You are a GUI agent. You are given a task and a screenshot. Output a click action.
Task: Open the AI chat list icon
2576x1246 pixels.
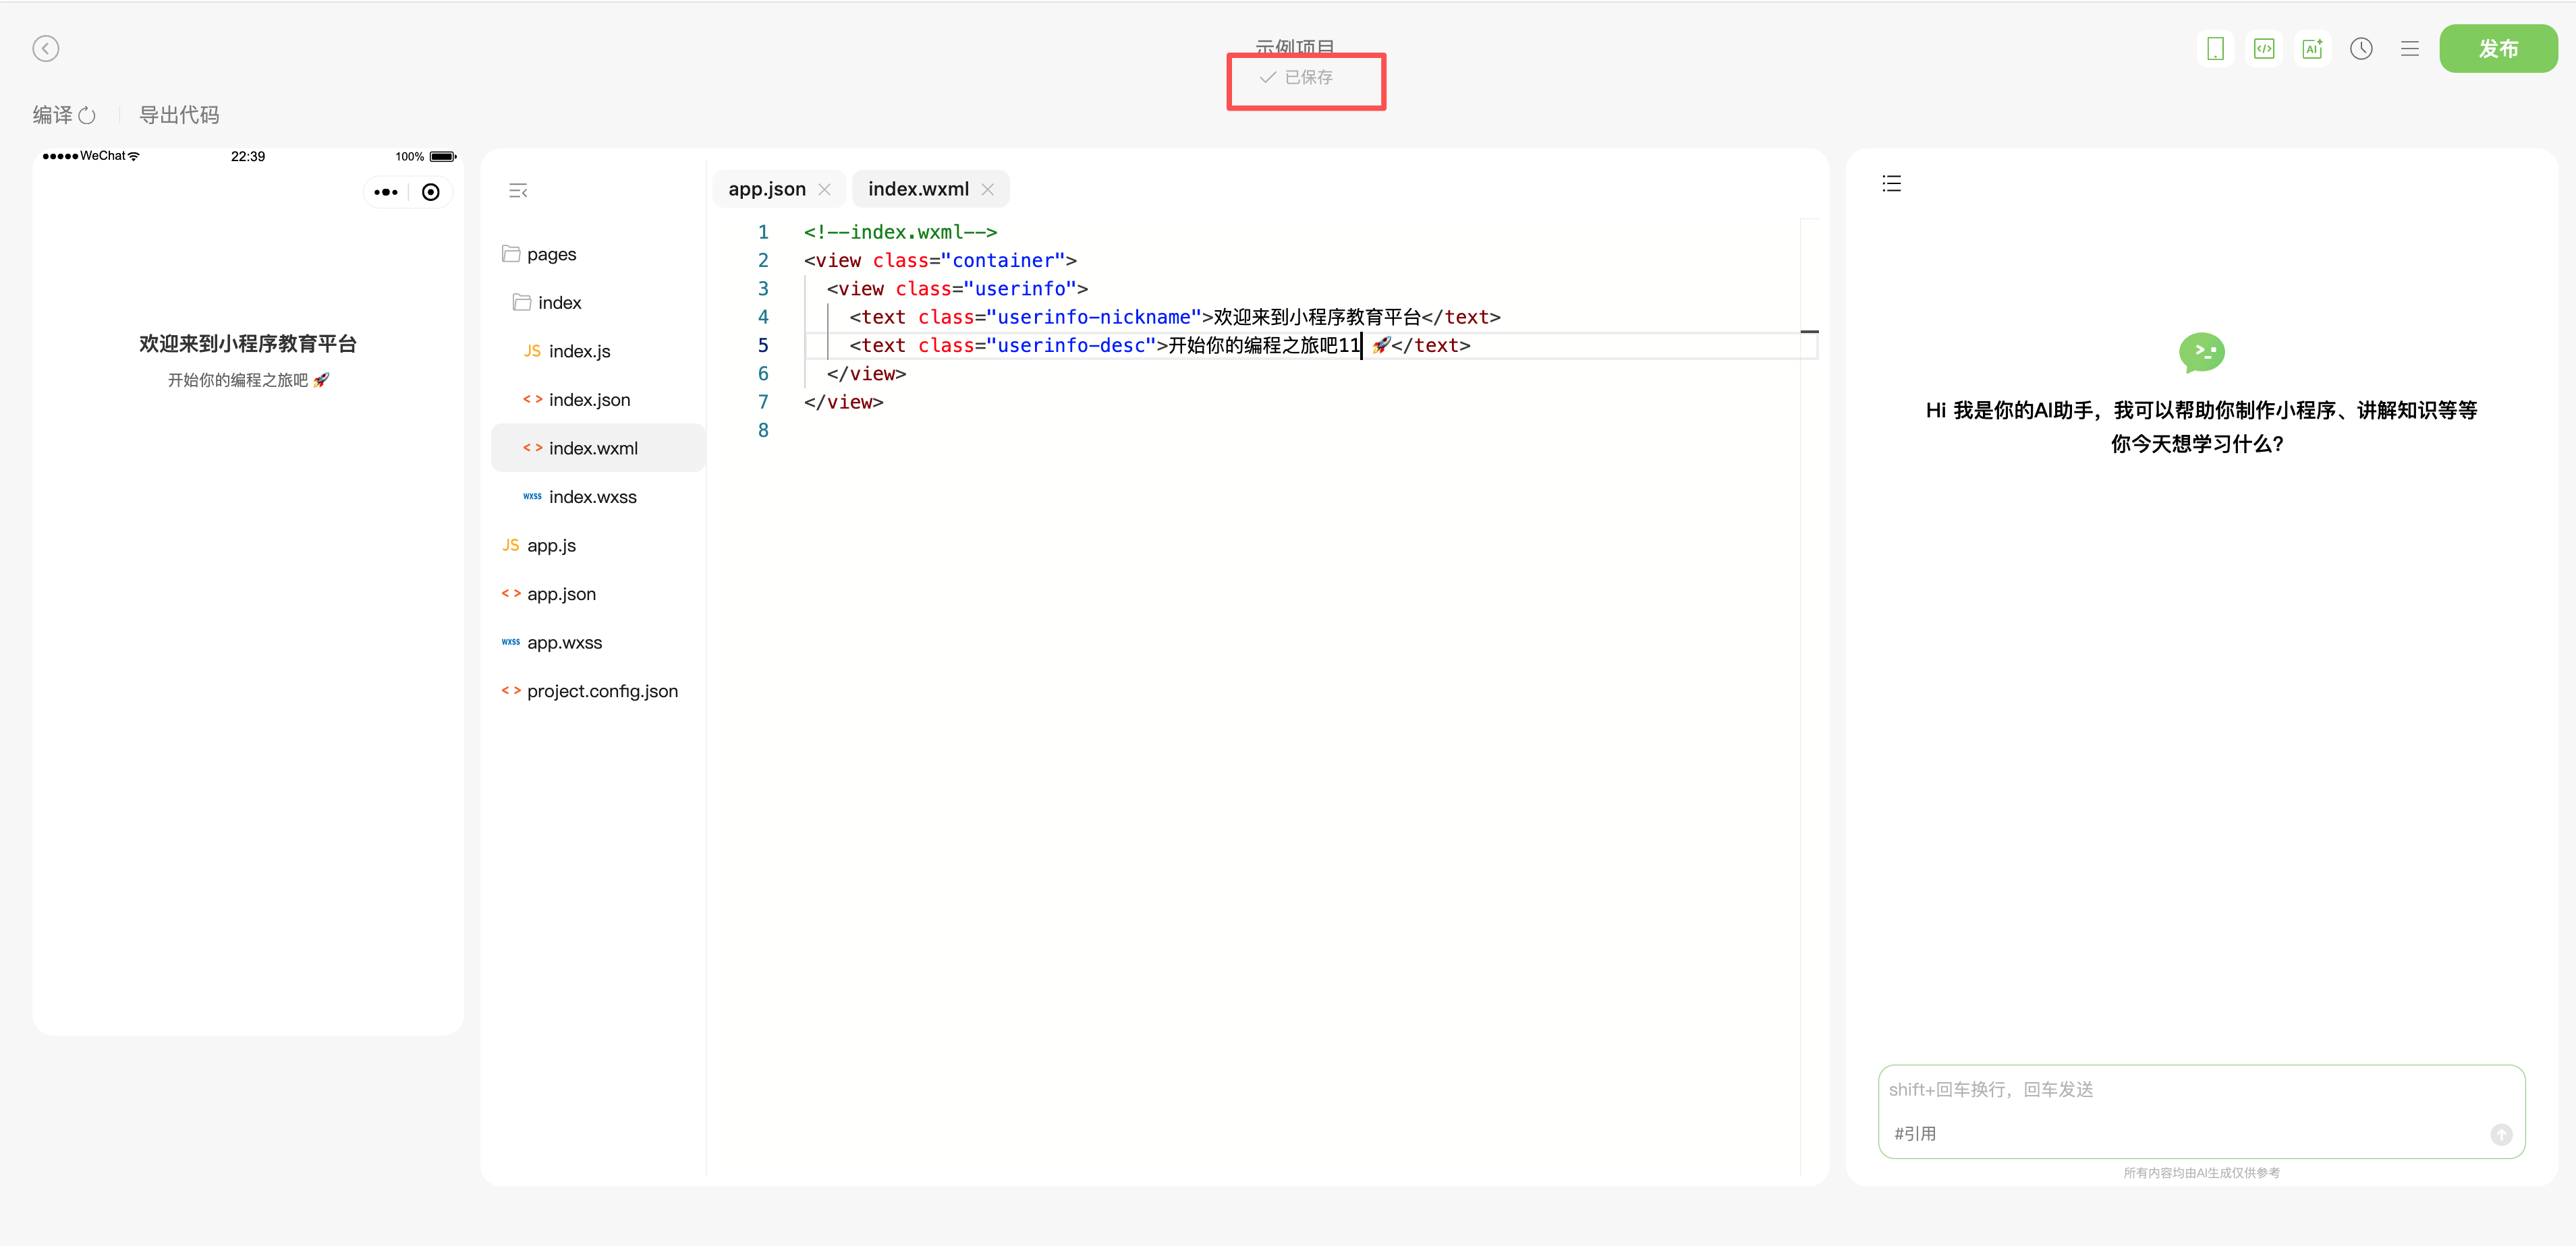click(x=1891, y=184)
